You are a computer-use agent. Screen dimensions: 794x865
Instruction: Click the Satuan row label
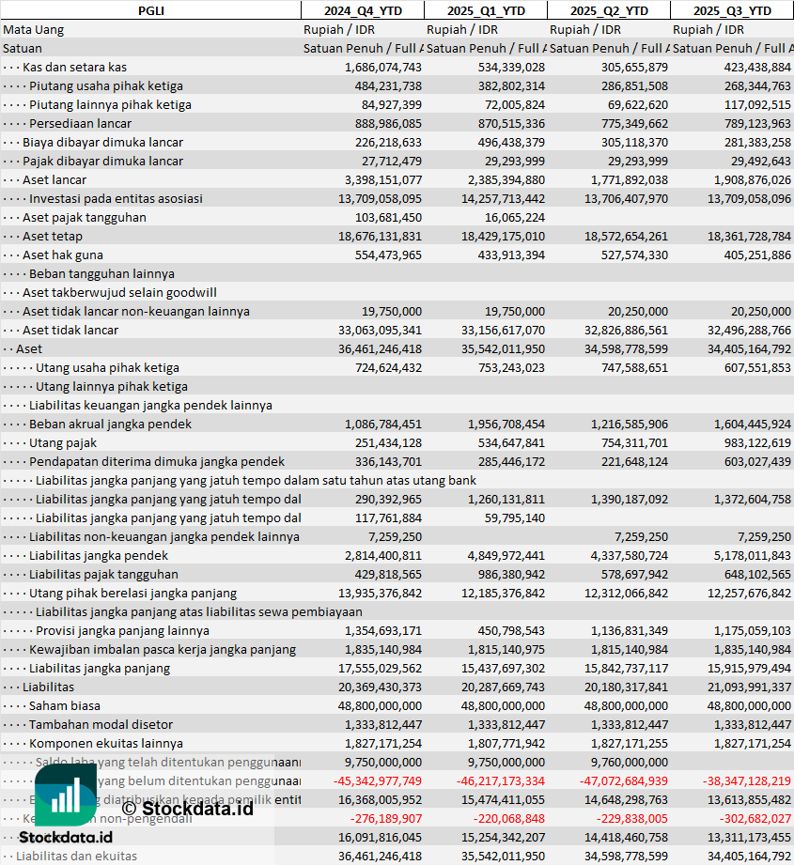(x=22, y=48)
